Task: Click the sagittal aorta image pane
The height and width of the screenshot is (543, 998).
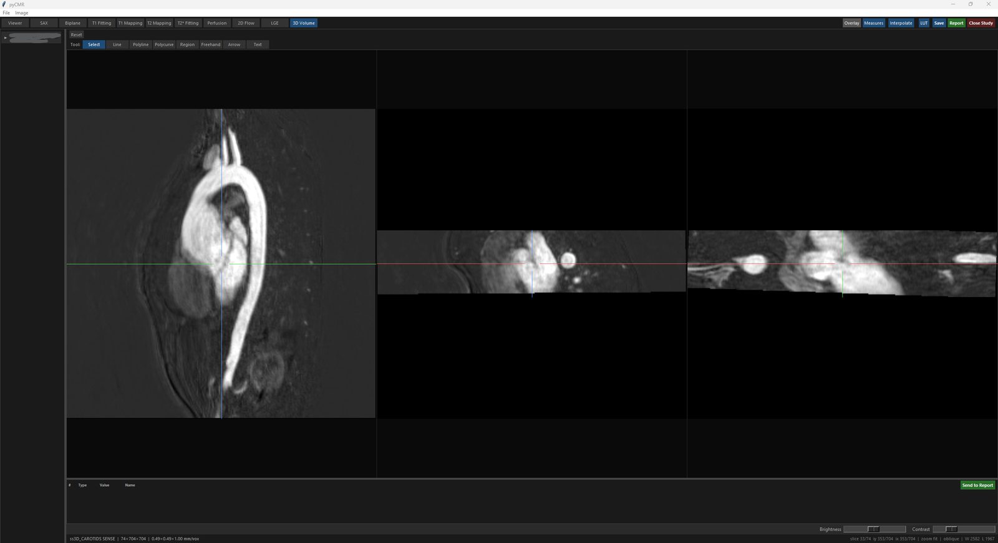Action: point(221,263)
